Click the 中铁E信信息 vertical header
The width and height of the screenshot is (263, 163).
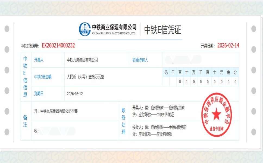pos(25,77)
